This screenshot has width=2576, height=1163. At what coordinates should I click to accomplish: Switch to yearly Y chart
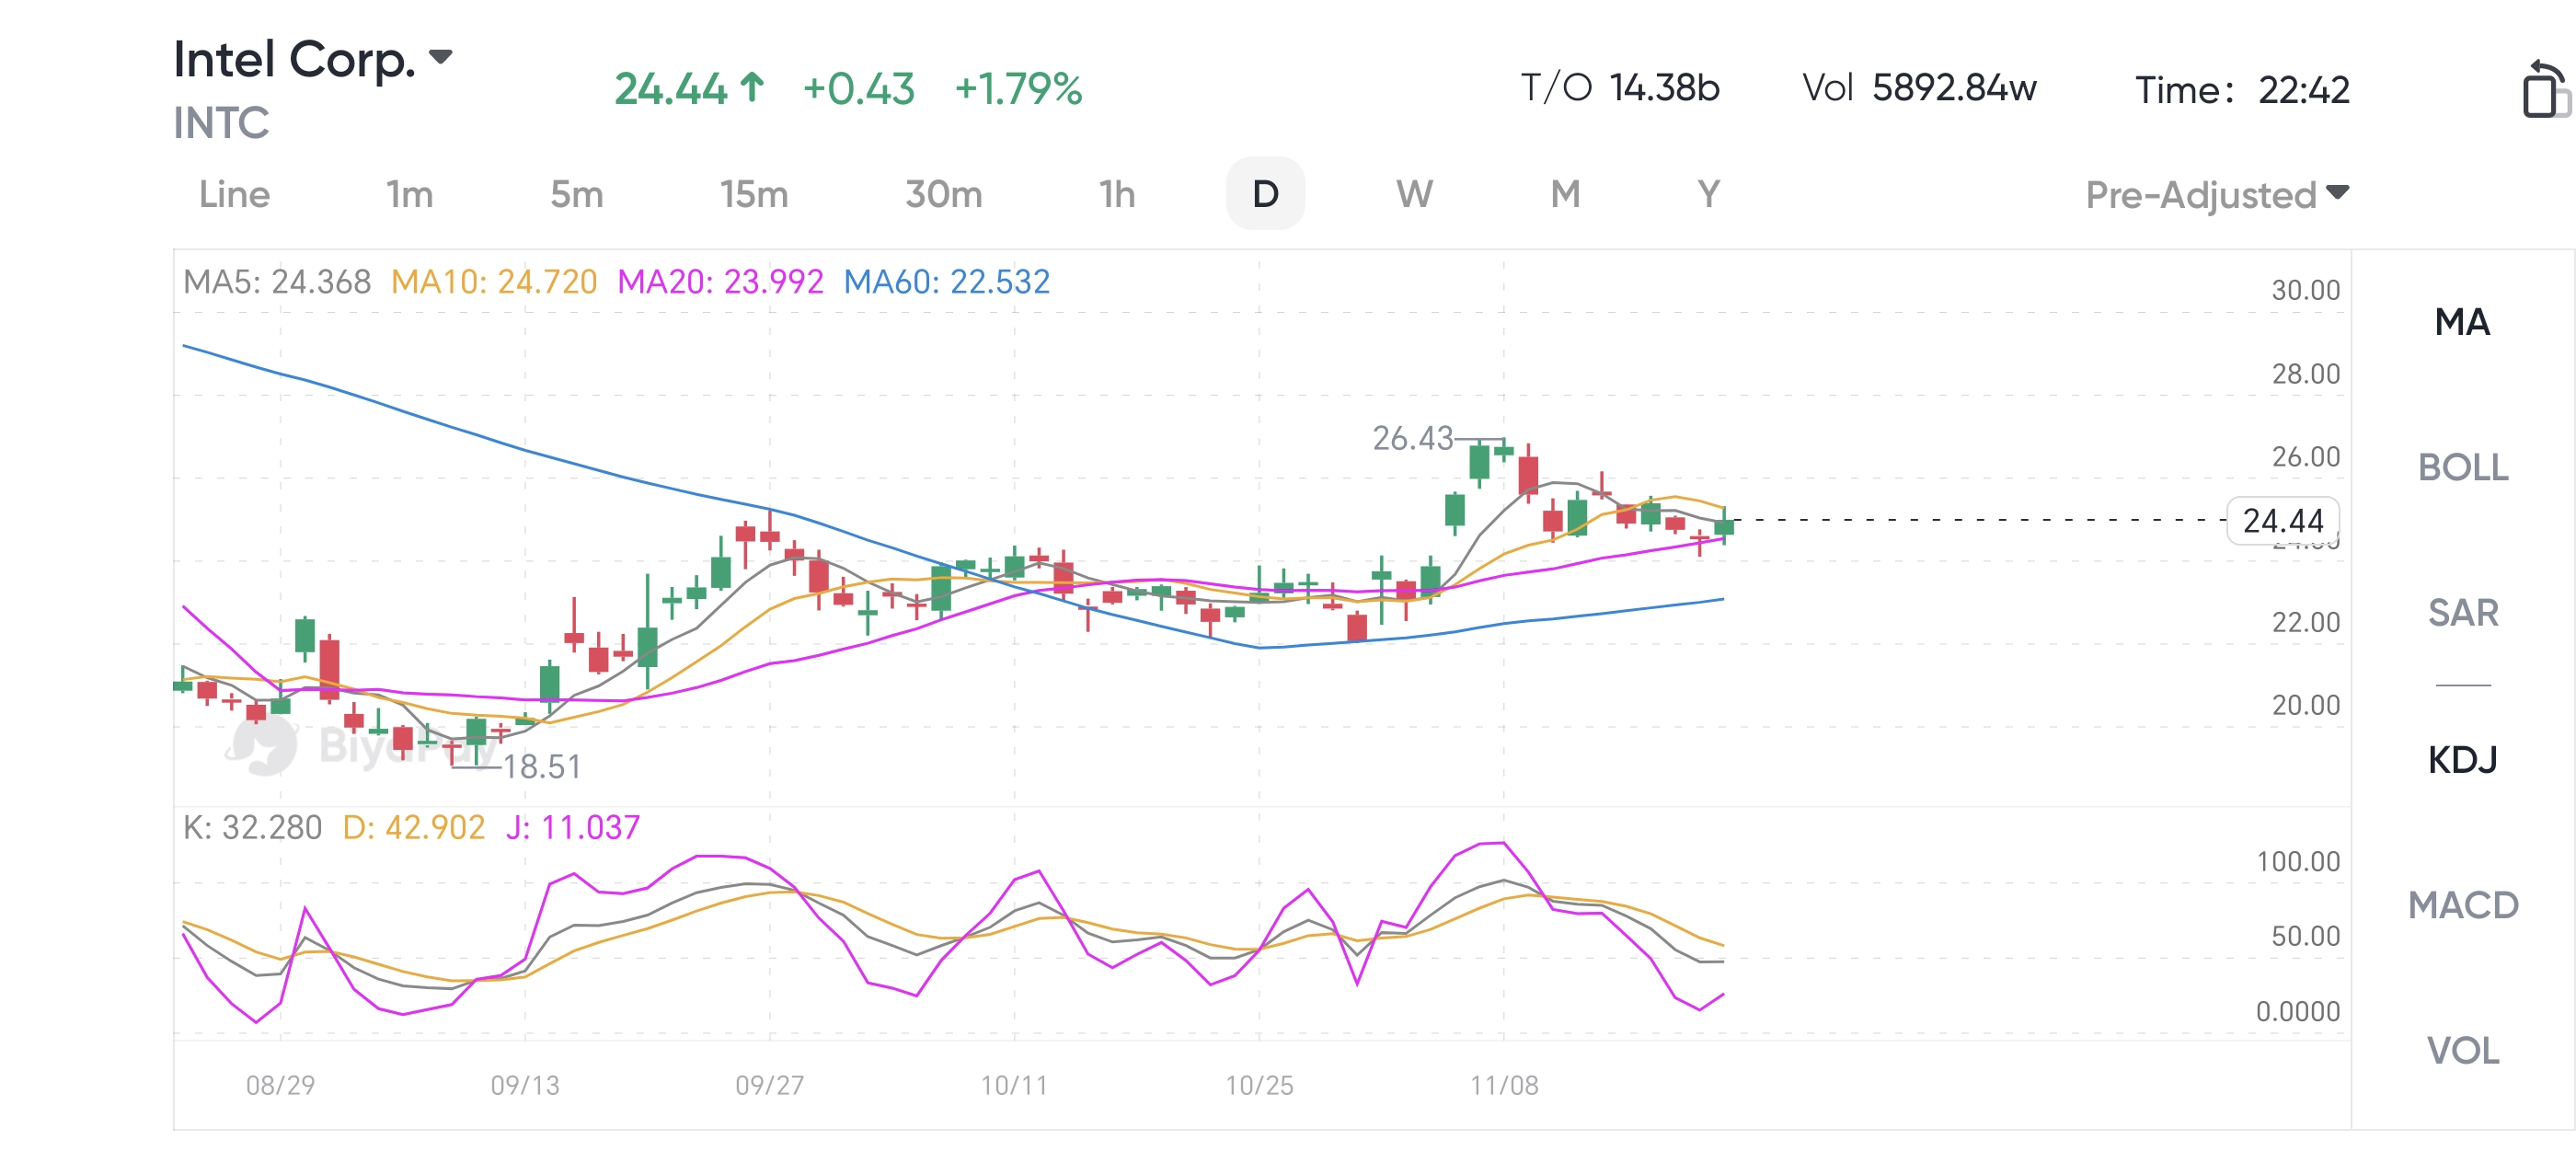pos(1709,194)
